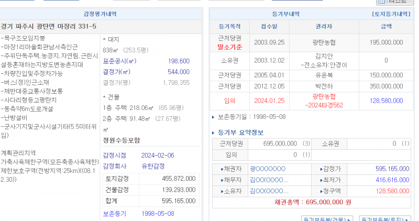
Task: Click the arrow bullet beside 보존등기일
Action: (213, 117)
